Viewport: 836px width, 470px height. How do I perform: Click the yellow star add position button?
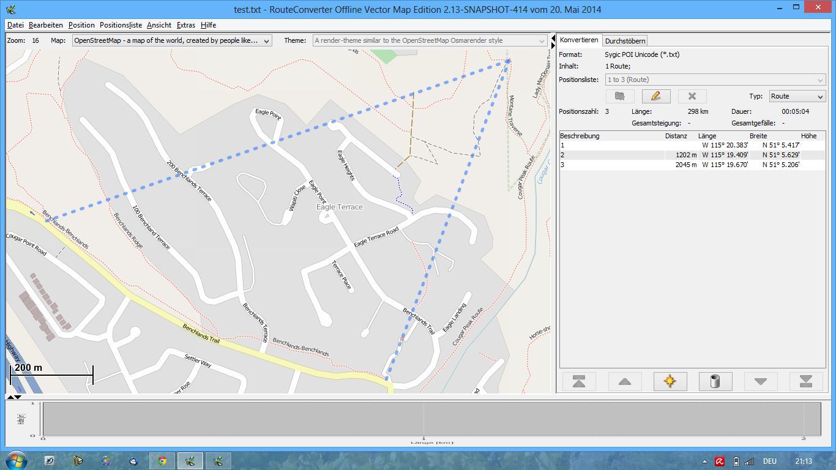670,381
